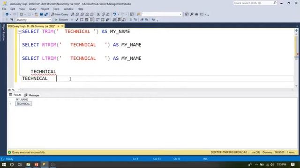Click the Save All icon

click(x=46, y=14)
